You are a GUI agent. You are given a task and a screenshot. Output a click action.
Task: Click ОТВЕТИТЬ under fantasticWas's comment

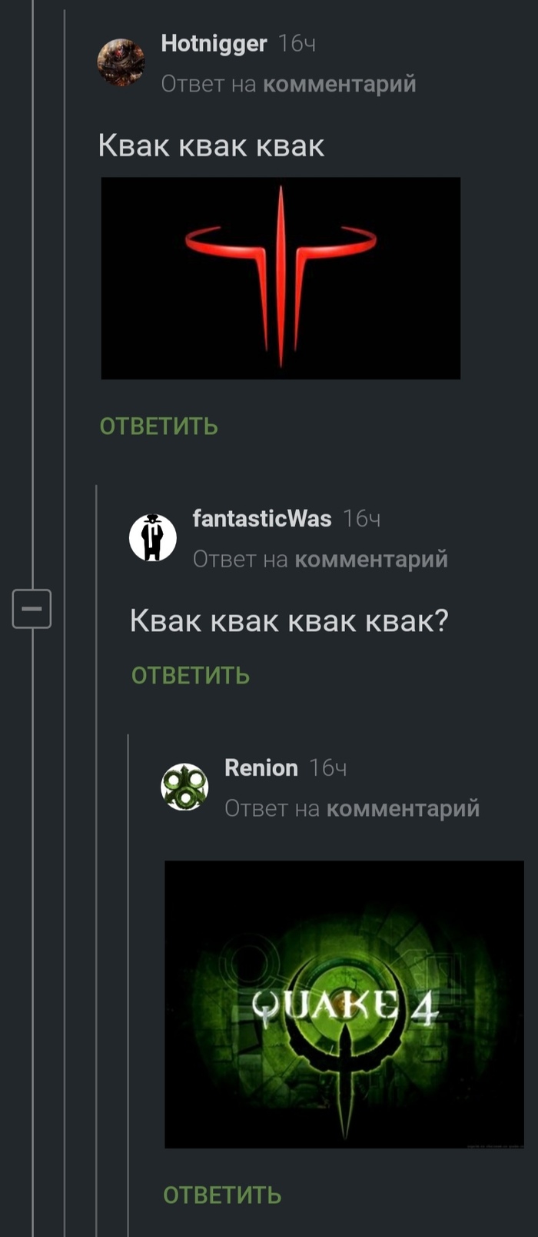point(191,676)
